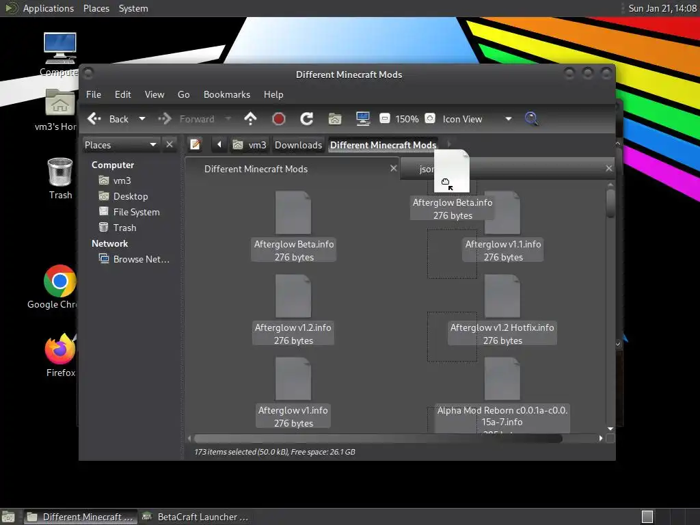
Task: Click the Forward arrow icon
Action: click(165, 119)
